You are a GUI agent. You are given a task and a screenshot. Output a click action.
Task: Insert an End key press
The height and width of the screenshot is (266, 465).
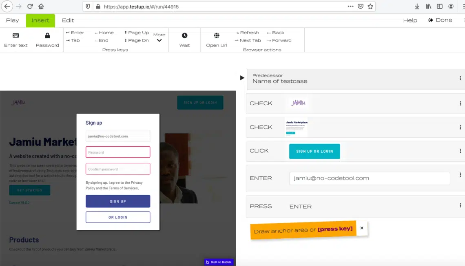[x=102, y=40]
